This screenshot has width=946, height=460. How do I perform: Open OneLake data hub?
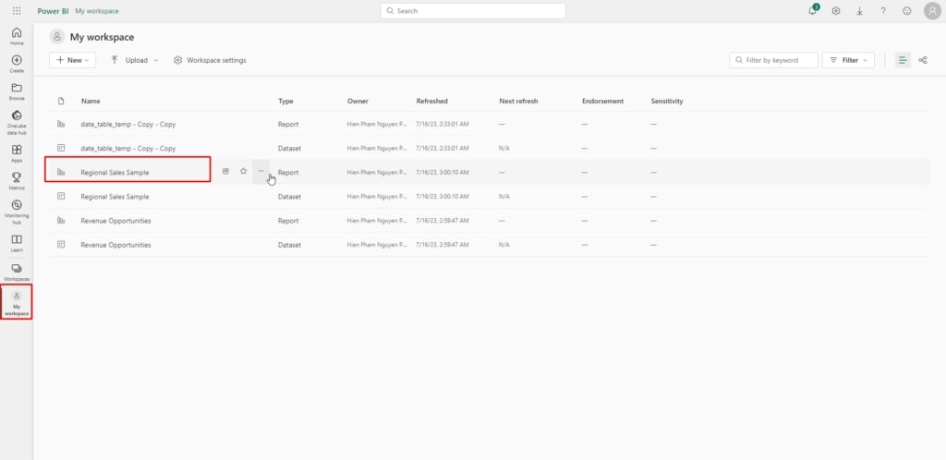(x=17, y=122)
